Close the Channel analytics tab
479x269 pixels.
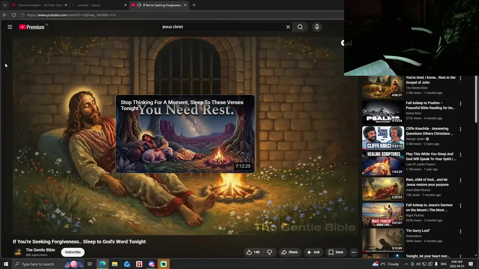(x=66, y=5)
